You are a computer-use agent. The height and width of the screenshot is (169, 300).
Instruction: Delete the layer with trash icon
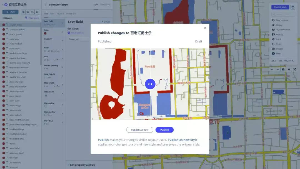(37, 12)
